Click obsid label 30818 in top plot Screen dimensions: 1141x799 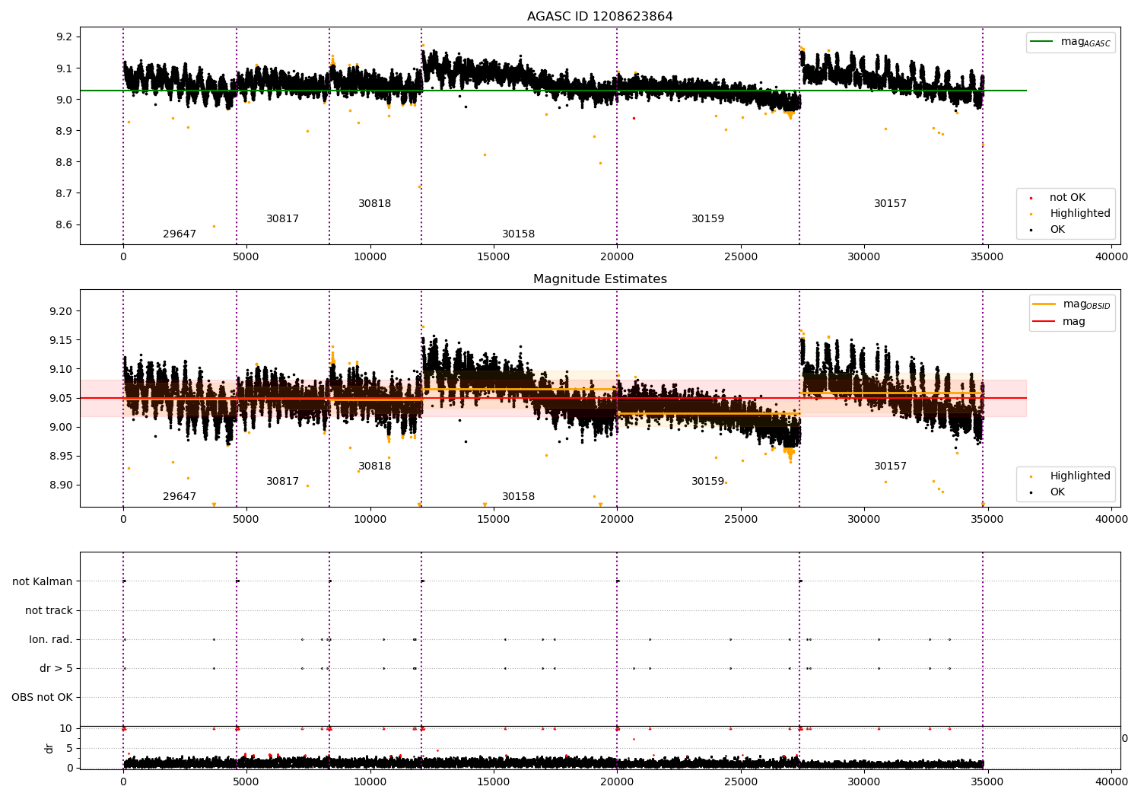(x=374, y=204)
